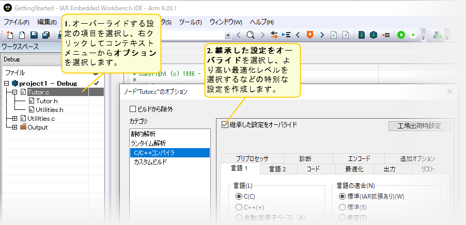466x225 pixels.
Task: Click the orange Toggle Bookmark icon
Action: [x=310, y=35]
